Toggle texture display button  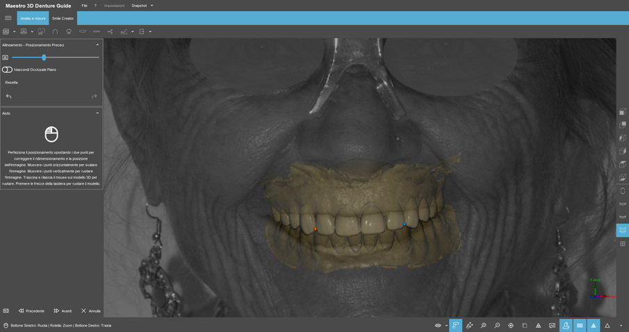click(x=580, y=326)
